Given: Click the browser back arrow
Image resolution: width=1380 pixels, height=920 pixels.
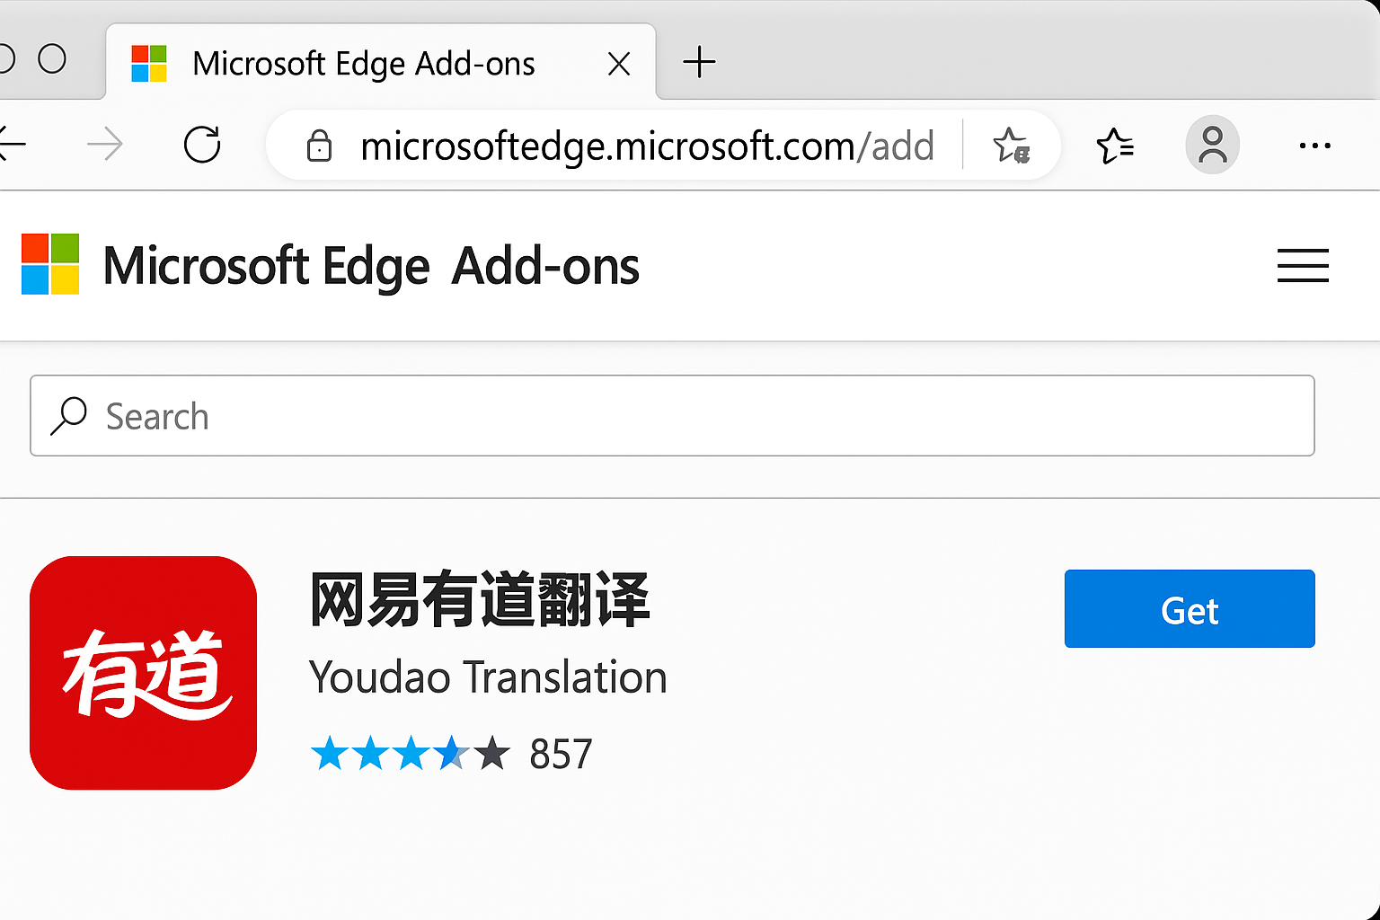Looking at the screenshot, I should (x=11, y=144).
